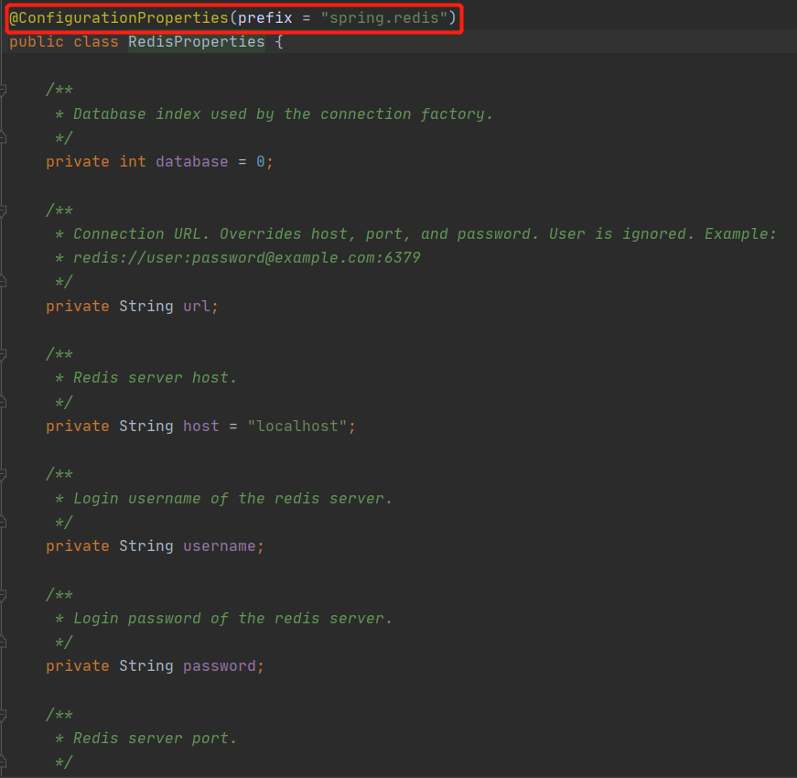Click the username field name
Screen dimensions: 797x778
pyautogui.click(x=219, y=546)
